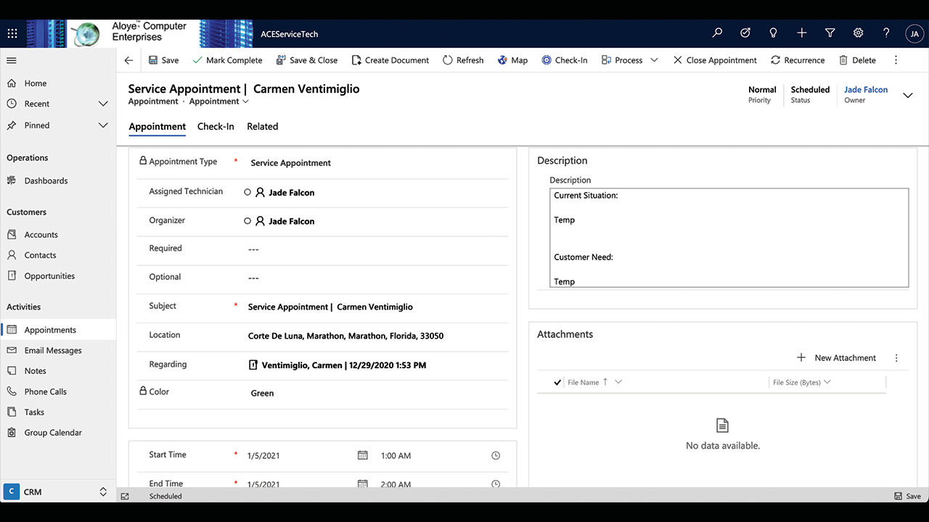Open the advanced find filter icon

click(830, 33)
